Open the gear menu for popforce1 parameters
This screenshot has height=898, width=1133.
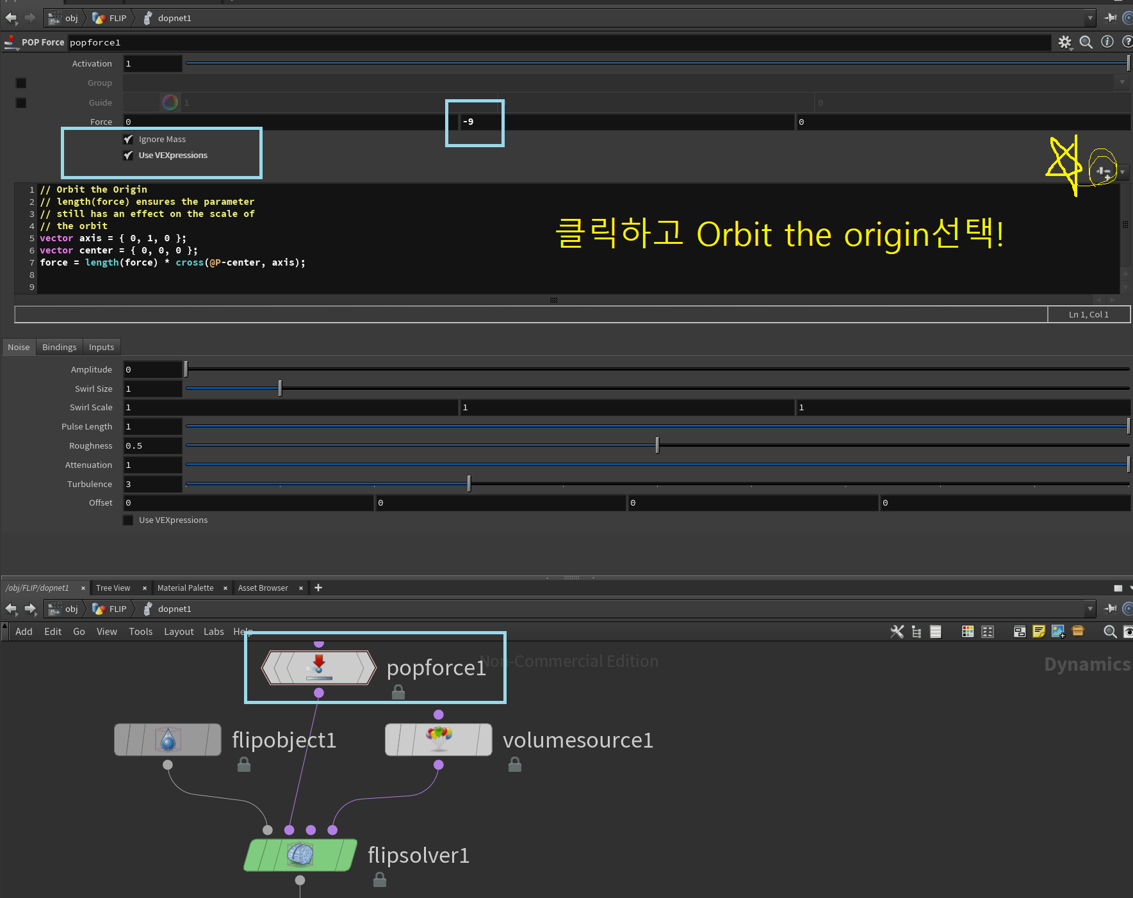click(1064, 42)
